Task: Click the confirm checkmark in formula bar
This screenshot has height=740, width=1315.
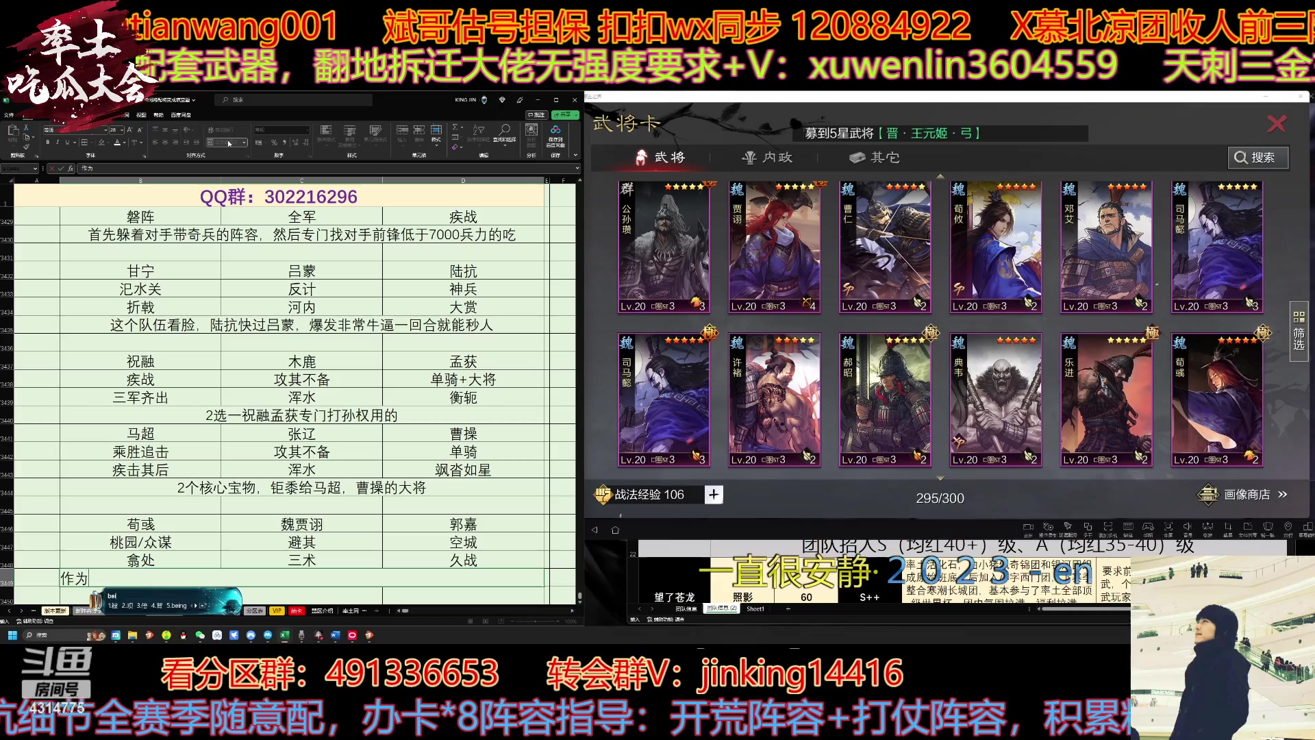Action: [x=61, y=168]
